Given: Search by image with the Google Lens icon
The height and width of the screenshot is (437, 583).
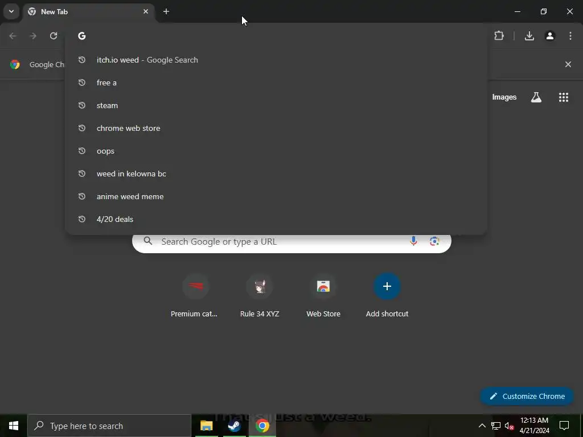Looking at the screenshot, I should point(434,241).
